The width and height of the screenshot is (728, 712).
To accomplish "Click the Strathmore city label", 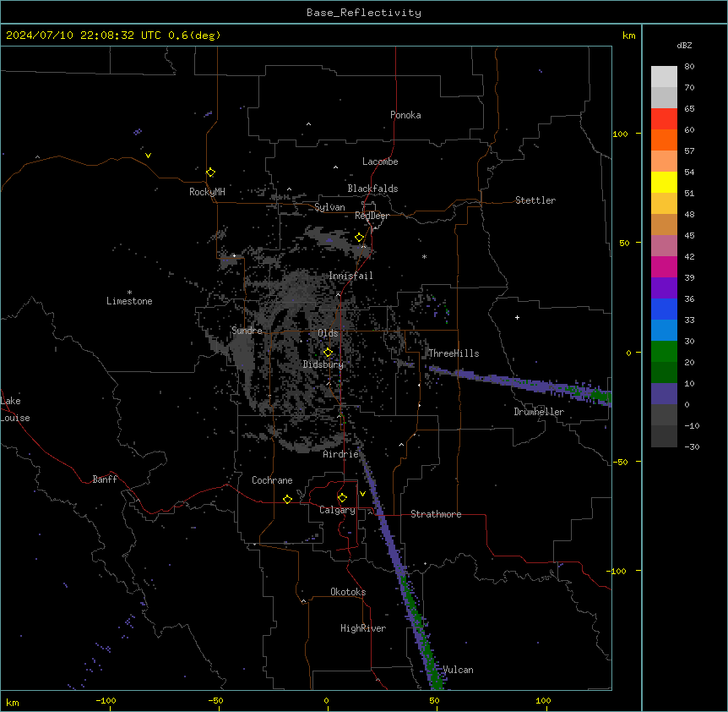I will [436, 514].
